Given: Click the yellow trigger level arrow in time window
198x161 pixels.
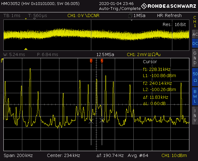Looking at the screenshot, I should click(x=26, y=49).
